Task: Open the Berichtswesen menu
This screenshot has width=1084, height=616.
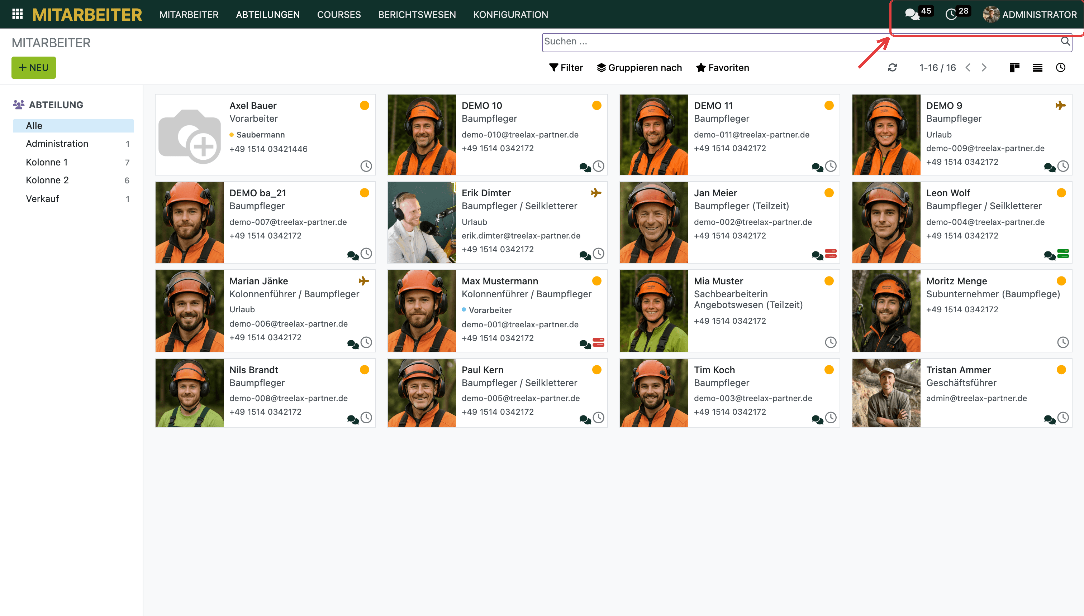Action: coord(417,14)
